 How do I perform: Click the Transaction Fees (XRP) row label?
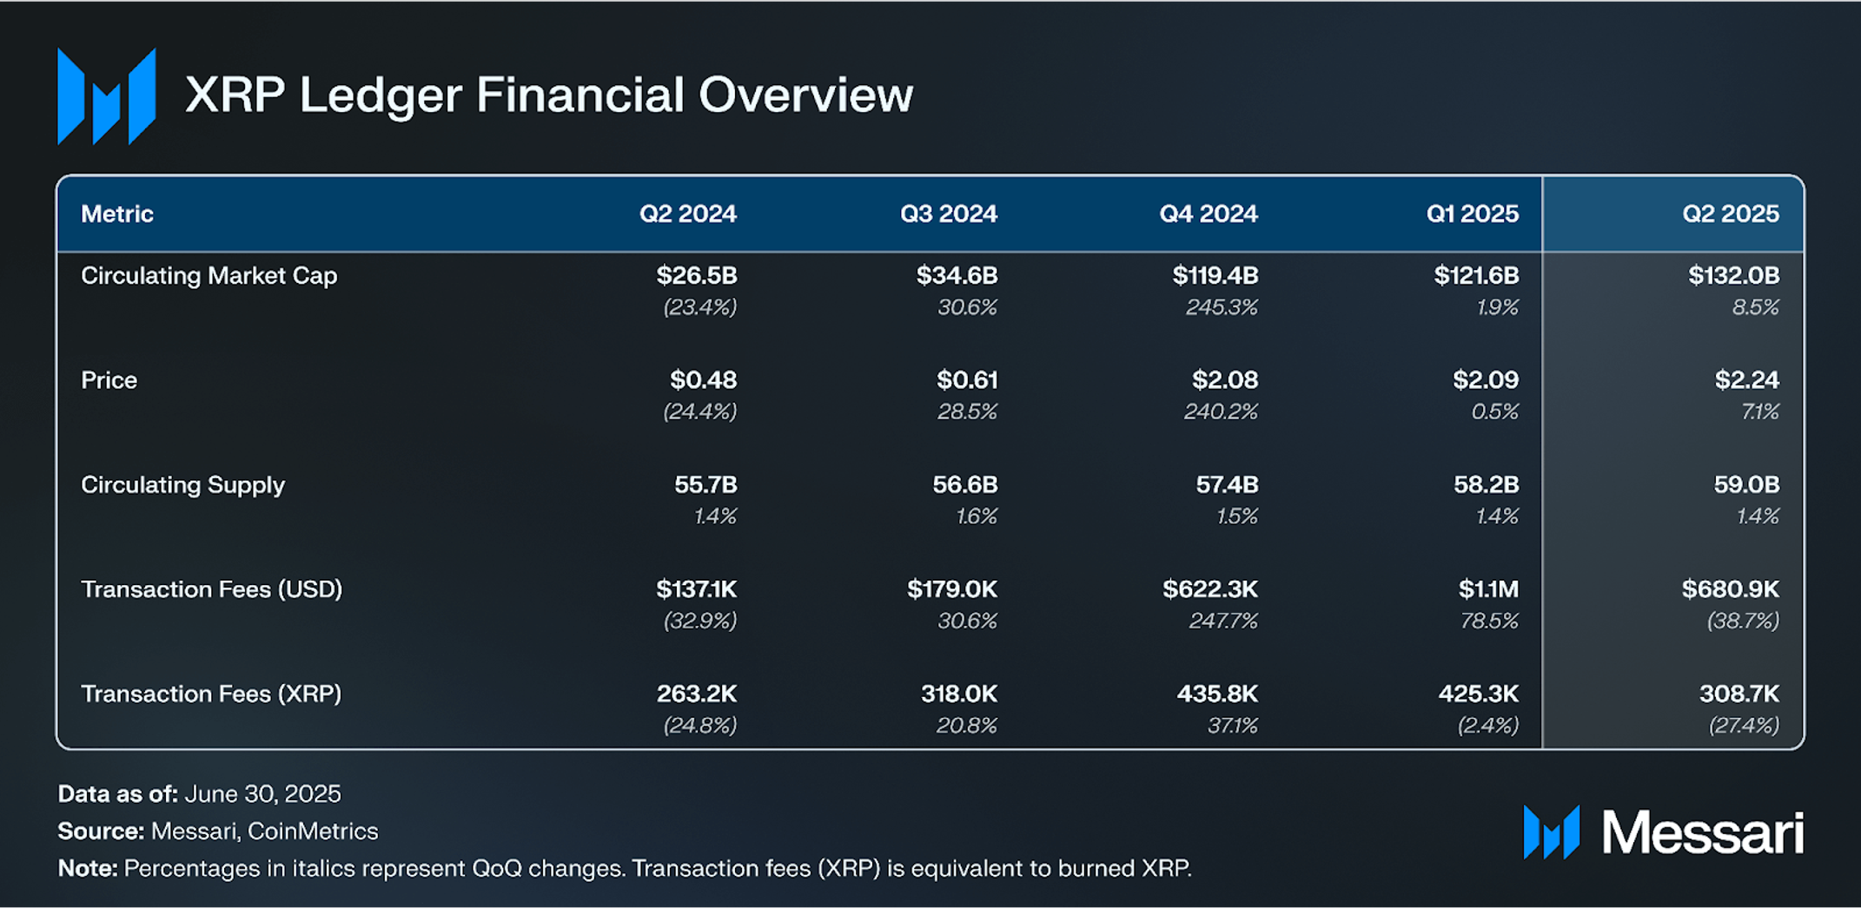tap(212, 694)
